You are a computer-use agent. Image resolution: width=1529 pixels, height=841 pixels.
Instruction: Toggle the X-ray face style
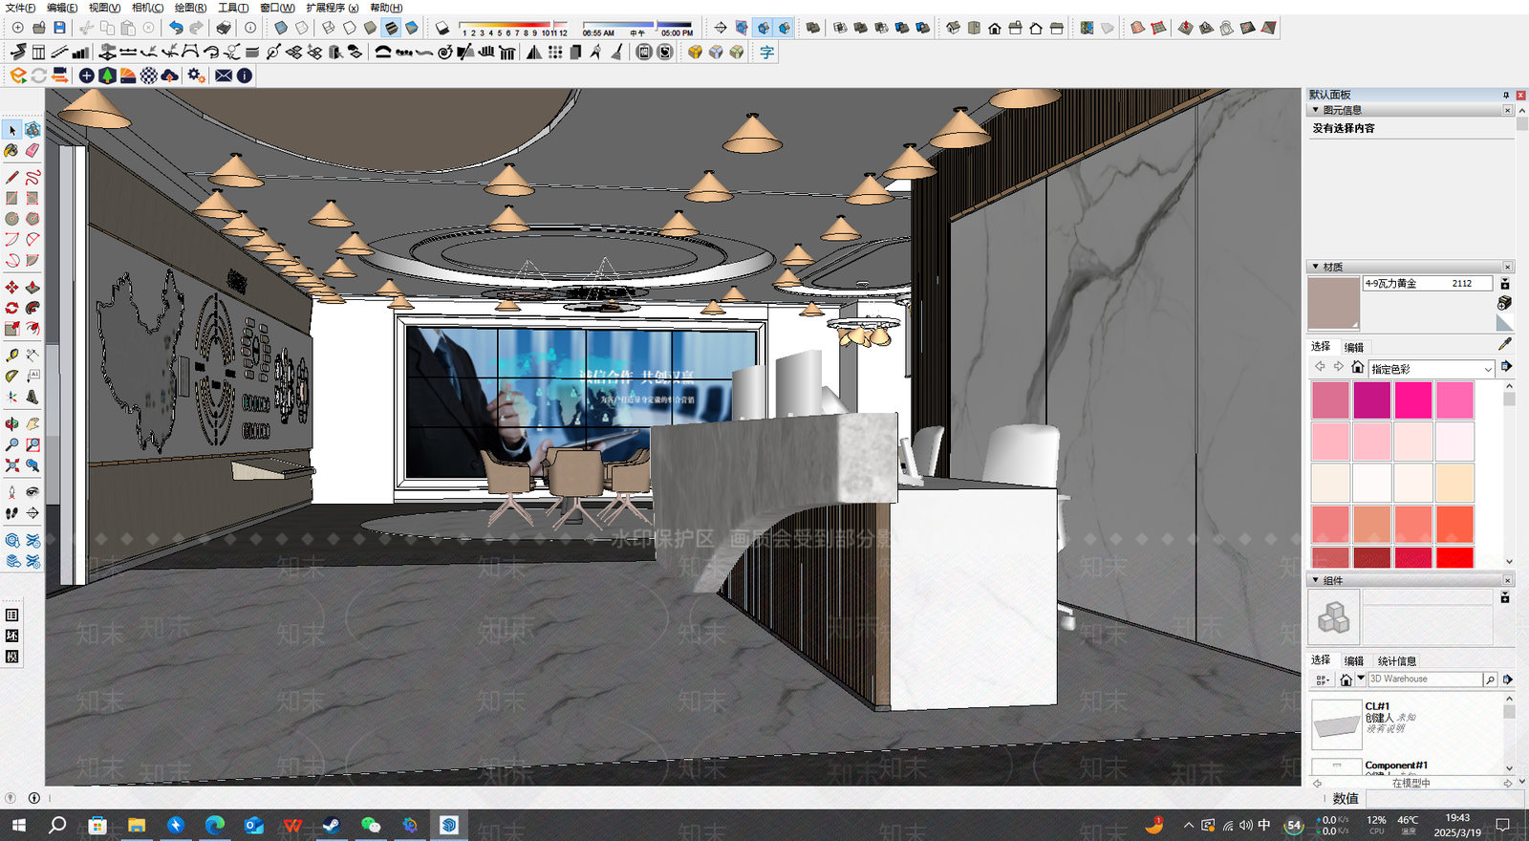(x=281, y=28)
